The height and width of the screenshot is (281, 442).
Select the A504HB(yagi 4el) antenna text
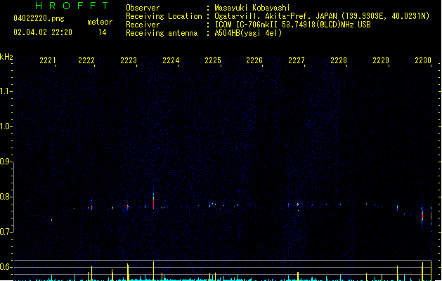coord(248,33)
